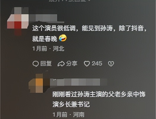The width and height of the screenshot is (156, 119).
Task: Dislike the comment with the broken heart icon
Action: point(111,64)
